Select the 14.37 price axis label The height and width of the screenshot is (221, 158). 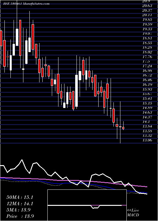[147, 117]
